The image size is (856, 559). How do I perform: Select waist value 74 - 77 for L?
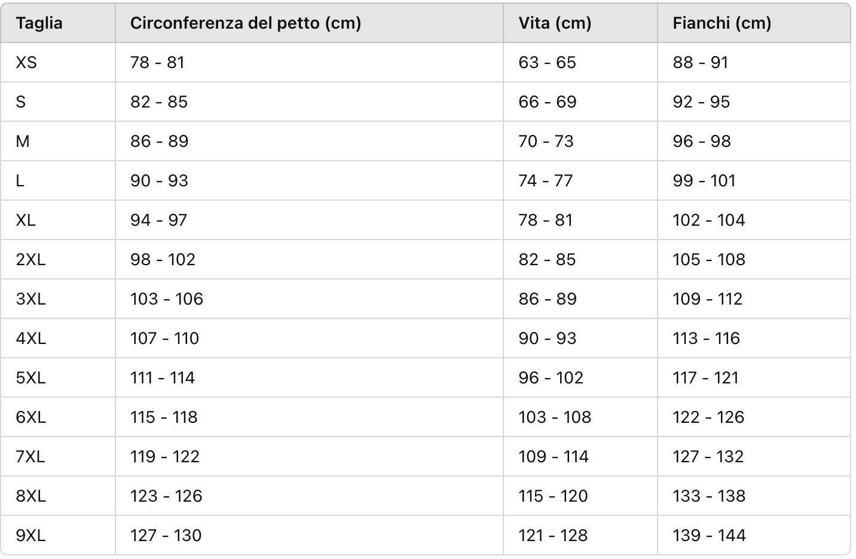click(545, 180)
